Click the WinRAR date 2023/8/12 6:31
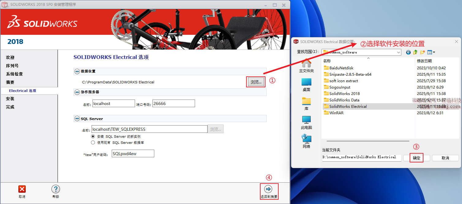 tap(430, 113)
